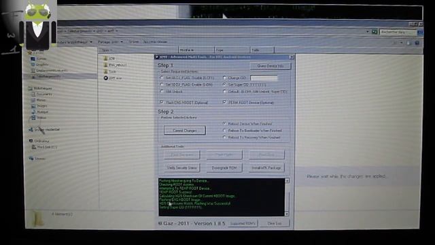Click Téléchargements in Explorer sidebar
This screenshot has width=435, height=245.
46,76
